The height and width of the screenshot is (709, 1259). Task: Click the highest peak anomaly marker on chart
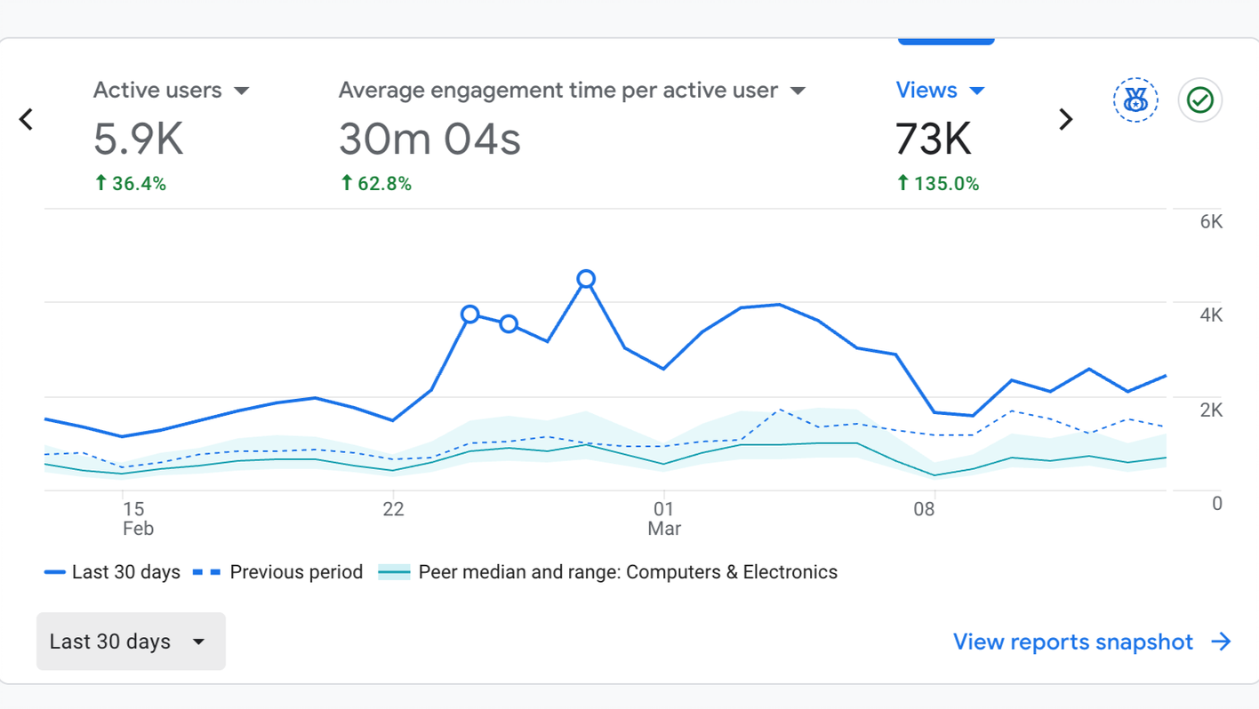[586, 279]
